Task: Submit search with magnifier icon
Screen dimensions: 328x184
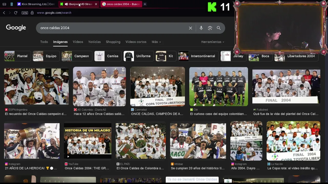Action: tap(219, 28)
